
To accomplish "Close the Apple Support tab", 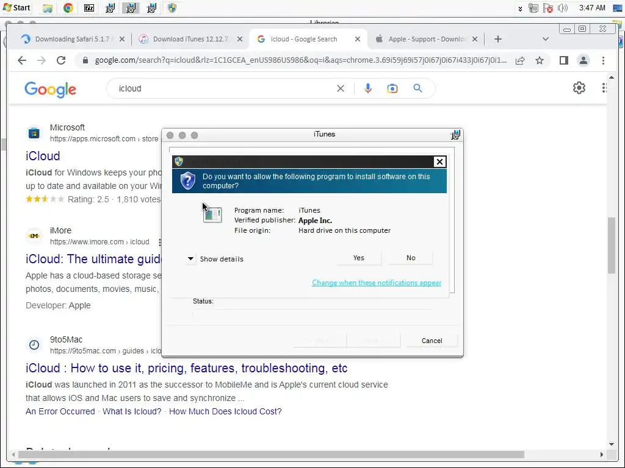I will point(475,39).
